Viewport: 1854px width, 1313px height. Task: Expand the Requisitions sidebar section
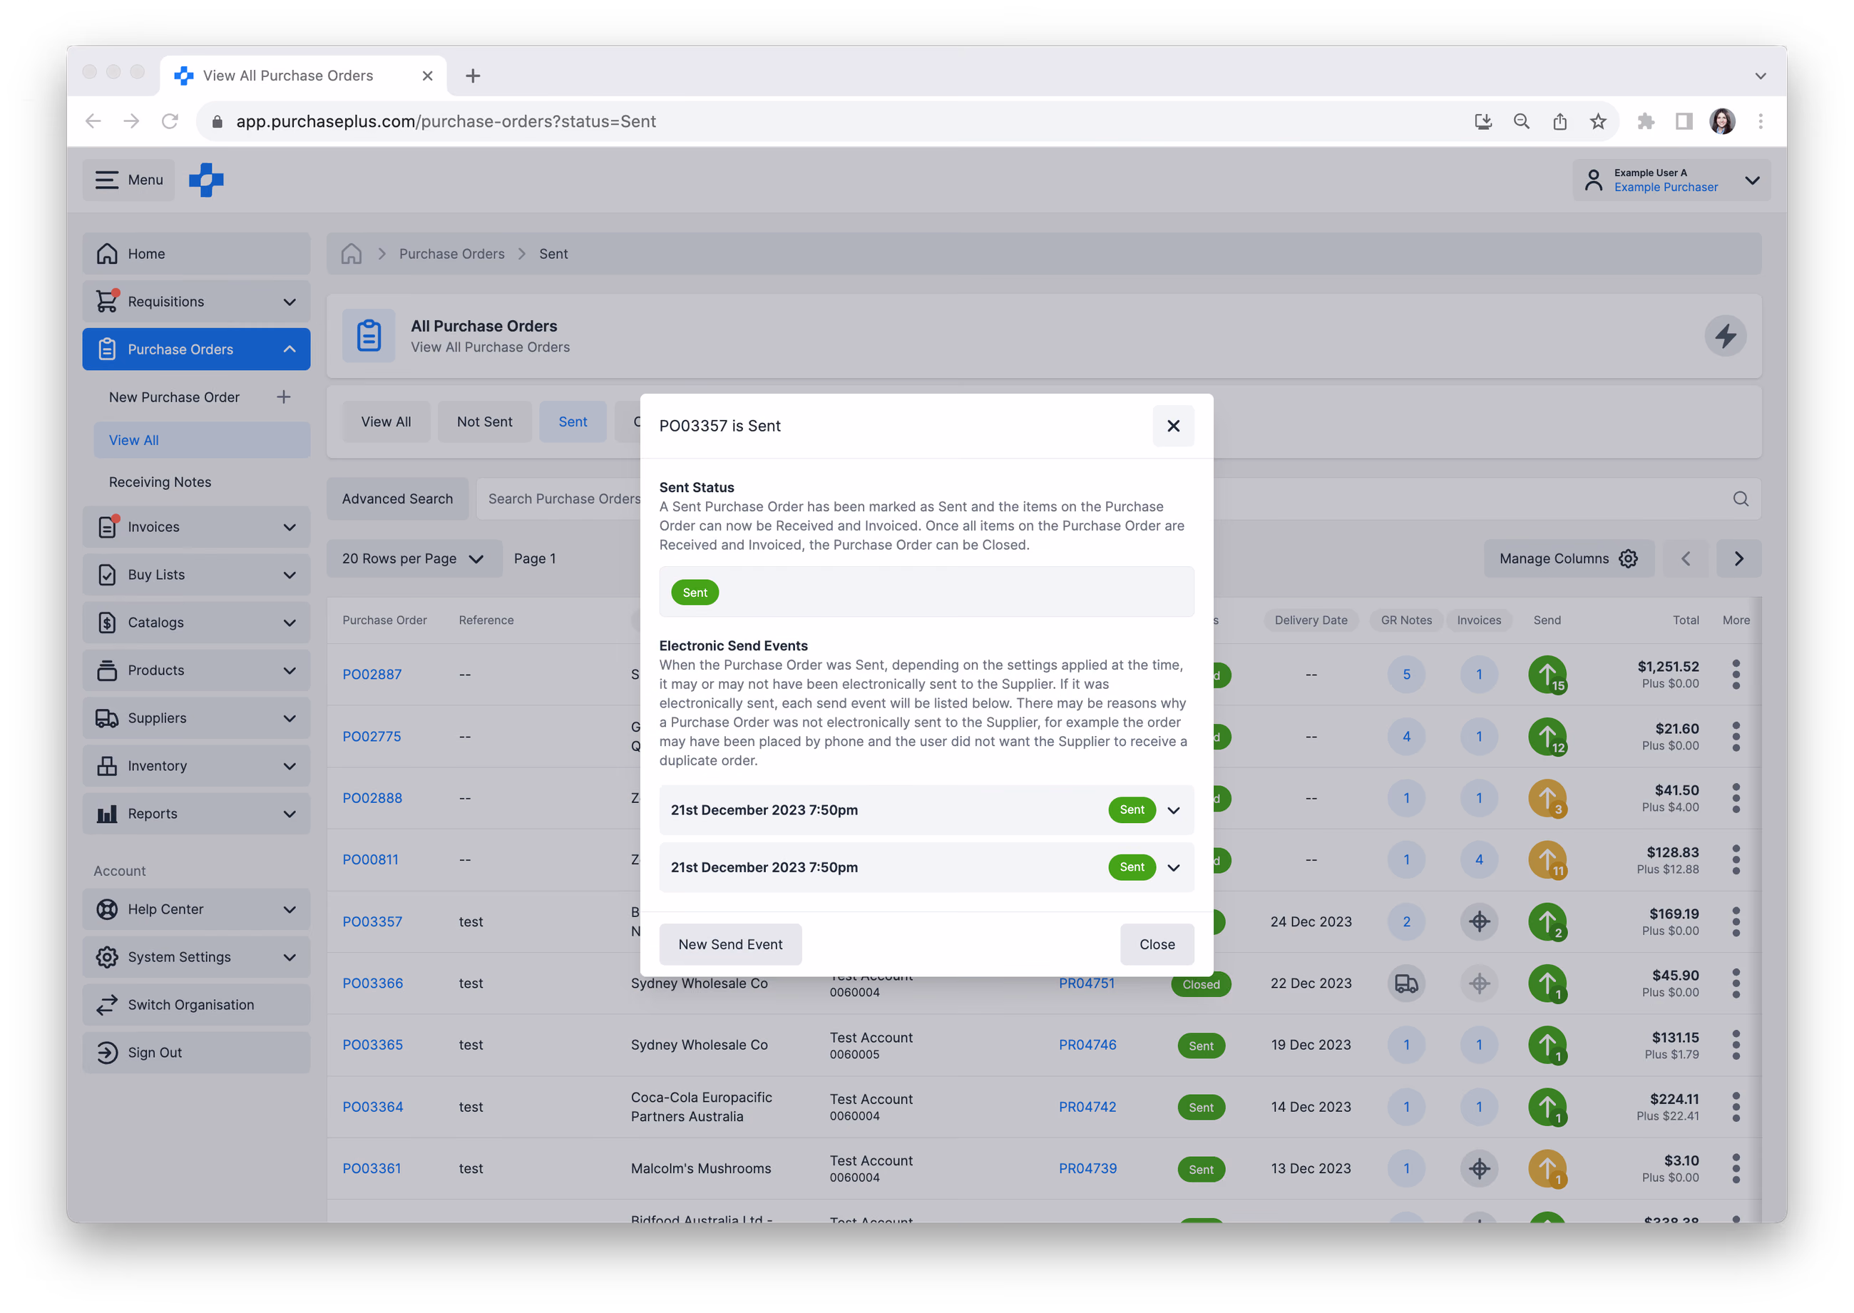pos(196,302)
